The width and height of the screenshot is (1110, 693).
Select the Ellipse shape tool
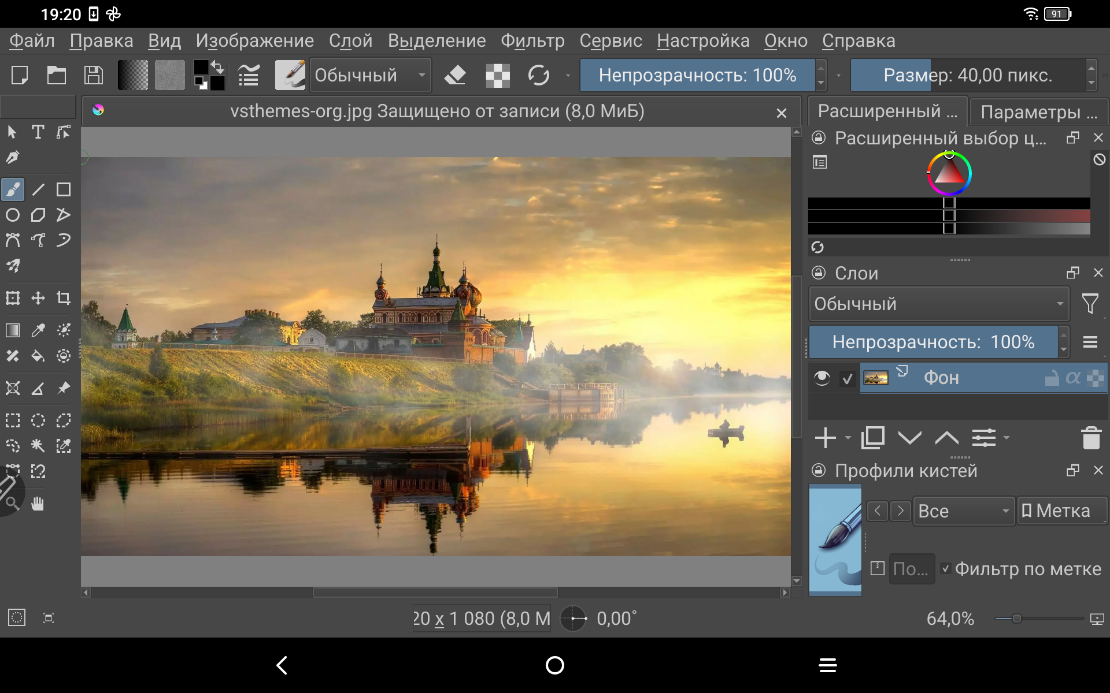[13, 215]
